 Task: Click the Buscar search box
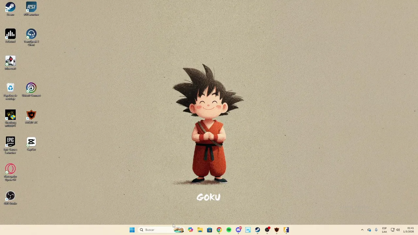click(161, 230)
